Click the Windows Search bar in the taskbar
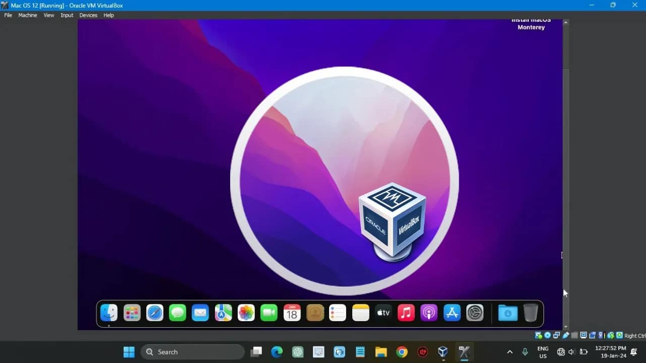 [192, 351]
